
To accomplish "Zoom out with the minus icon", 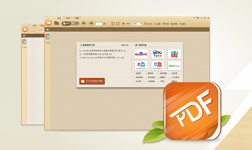I will (x=128, y=24).
